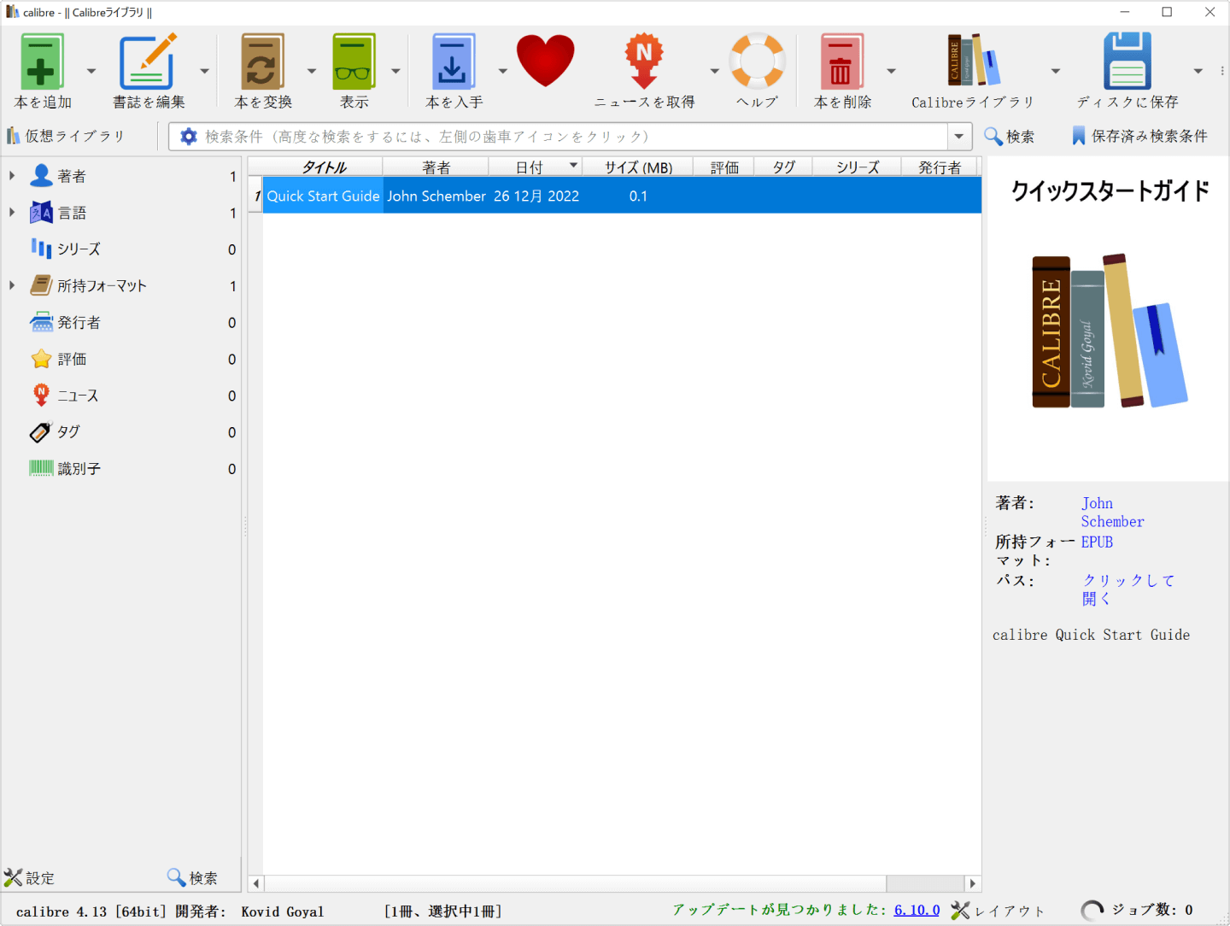Select the Quick Start Guide title cell
The height and width of the screenshot is (926, 1230).
click(323, 196)
